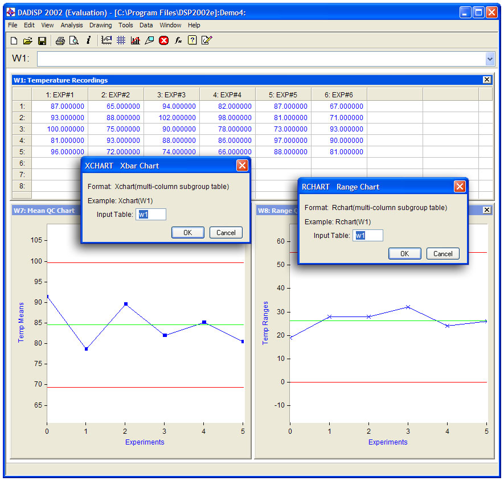
Task: Click Input Table field in RCHART dialog
Action: pos(368,236)
